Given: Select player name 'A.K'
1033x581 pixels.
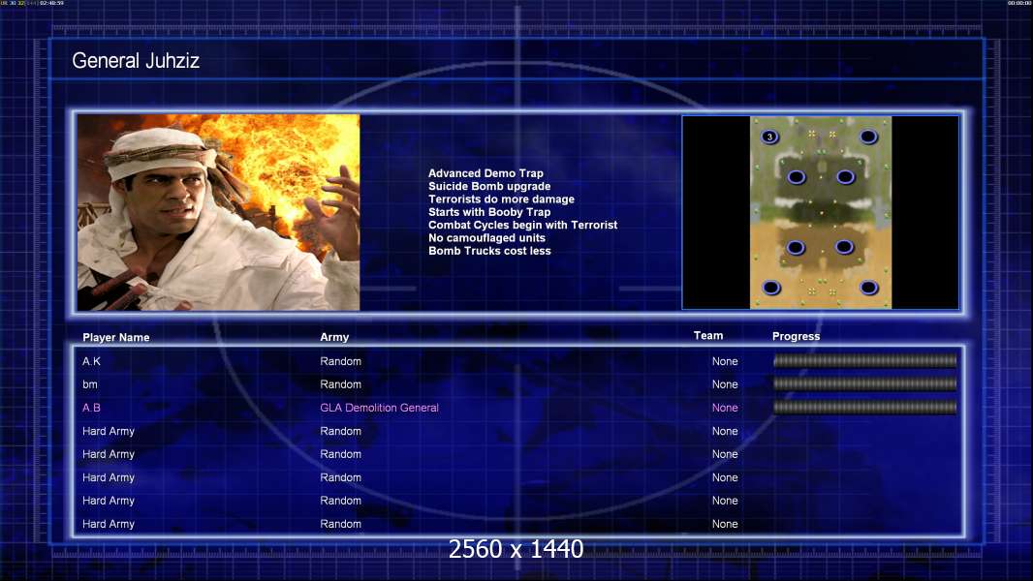Looking at the screenshot, I should (x=91, y=361).
